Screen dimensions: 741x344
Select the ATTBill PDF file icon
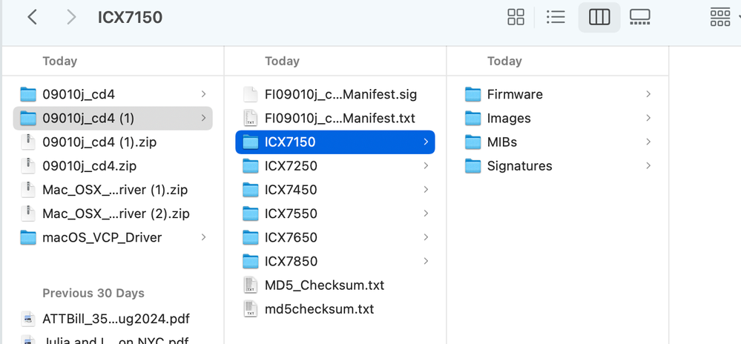[x=28, y=319]
